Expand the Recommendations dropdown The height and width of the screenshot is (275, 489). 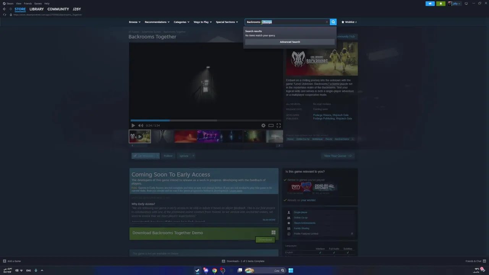click(157, 22)
